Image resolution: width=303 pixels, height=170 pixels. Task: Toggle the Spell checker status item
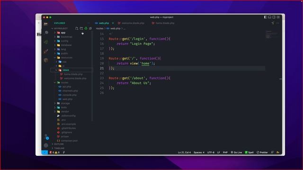pyautogui.click(x=249, y=153)
